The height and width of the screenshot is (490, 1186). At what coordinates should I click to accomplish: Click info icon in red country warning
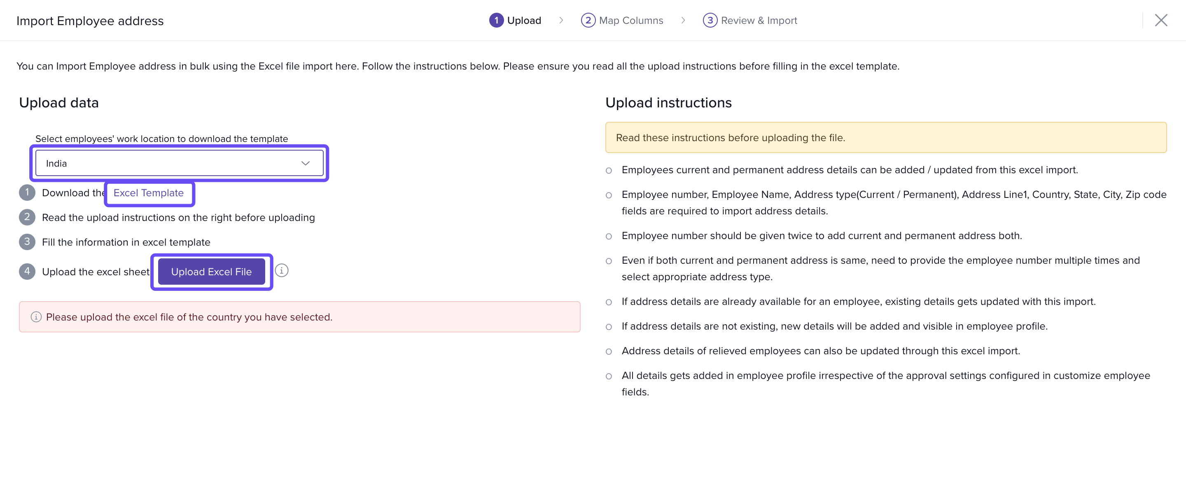36,317
